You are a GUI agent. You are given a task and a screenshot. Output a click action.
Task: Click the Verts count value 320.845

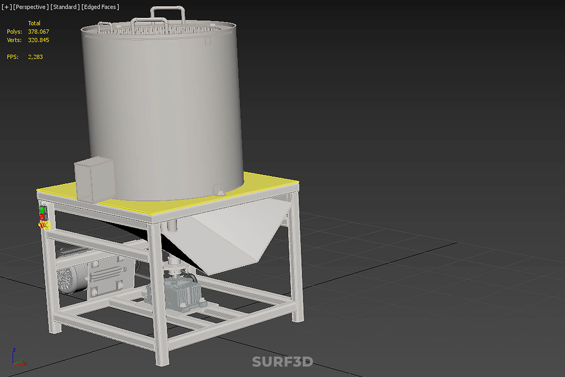coord(39,40)
